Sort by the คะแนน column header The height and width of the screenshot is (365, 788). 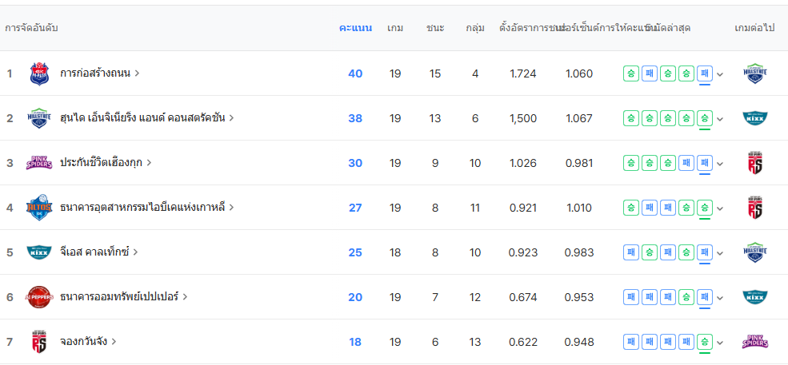(355, 28)
